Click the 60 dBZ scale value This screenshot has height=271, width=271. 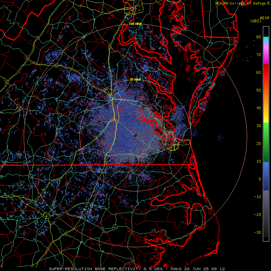pyautogui.click(x=259, y=72)
